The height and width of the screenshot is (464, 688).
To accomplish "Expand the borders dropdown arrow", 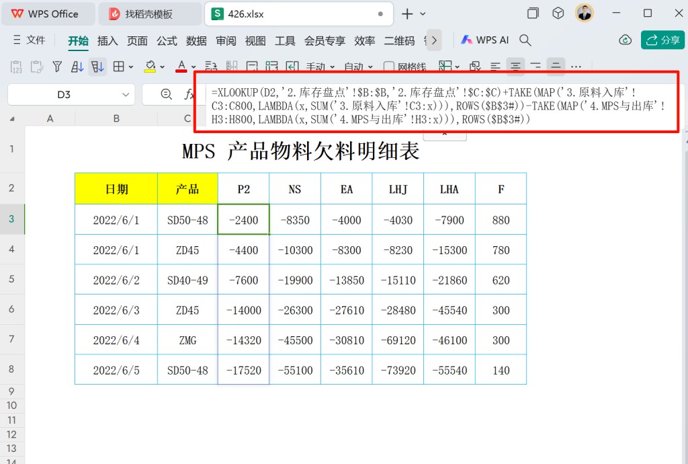I will coord(131,67).
